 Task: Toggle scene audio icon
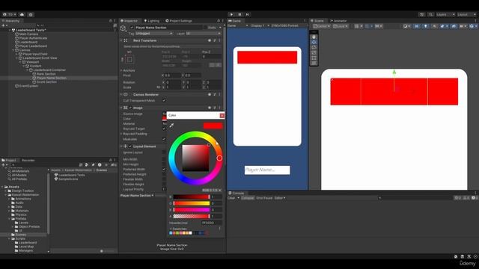coord(434,26)
